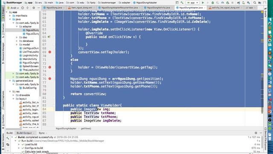Start debugging with the green bug icon

212,3
